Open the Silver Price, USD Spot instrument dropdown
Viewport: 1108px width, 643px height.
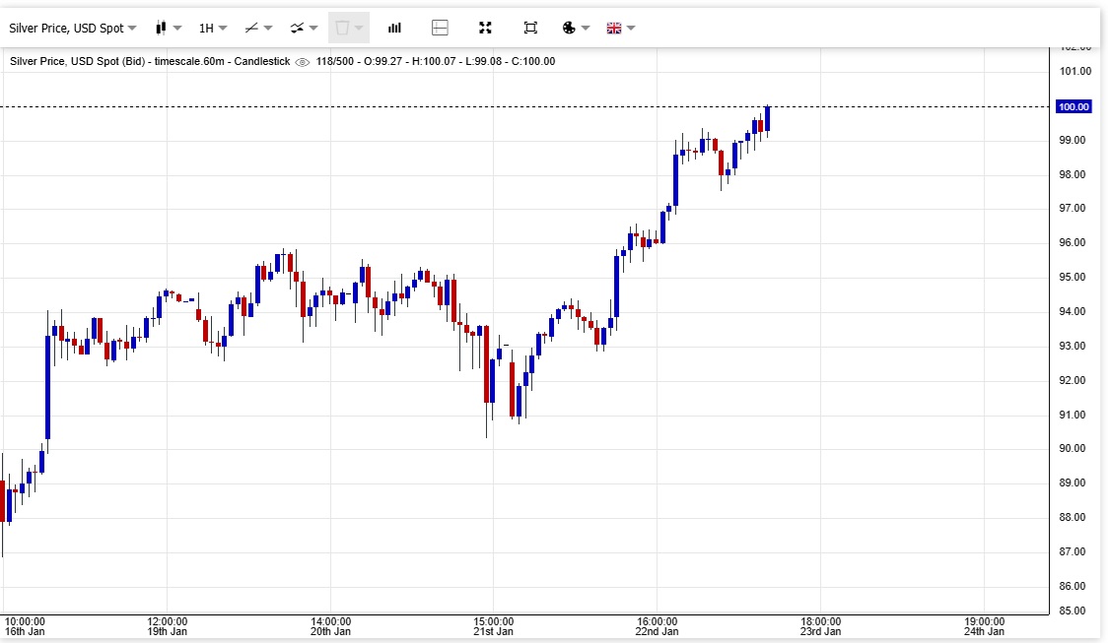coord(72,29)
